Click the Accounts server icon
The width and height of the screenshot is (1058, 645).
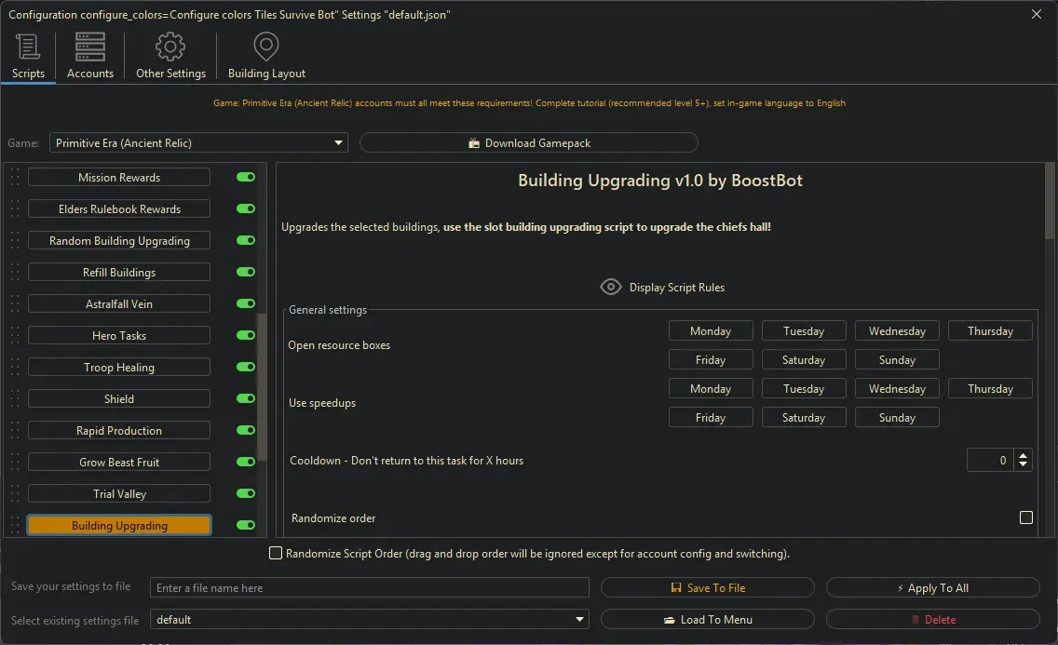[89, 46]
